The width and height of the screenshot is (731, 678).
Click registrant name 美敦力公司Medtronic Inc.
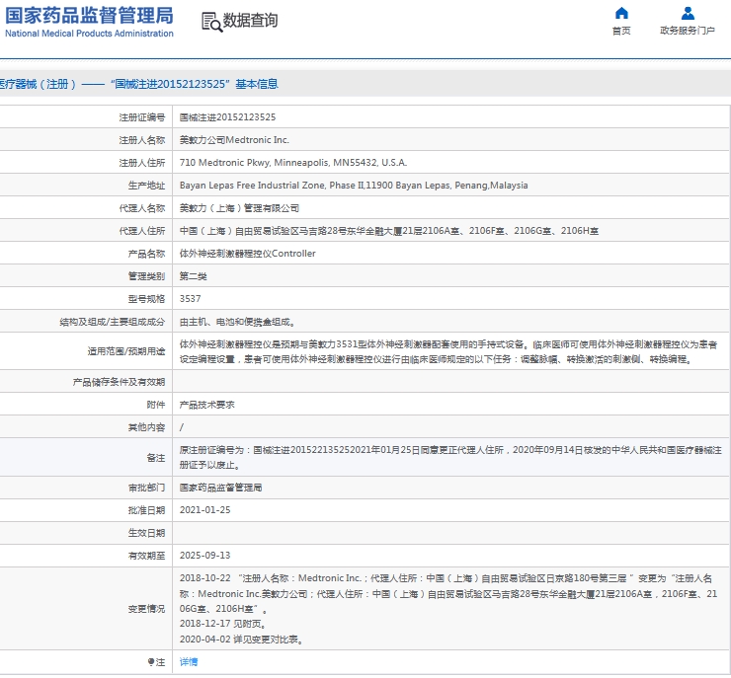click(x=234, y=140)
